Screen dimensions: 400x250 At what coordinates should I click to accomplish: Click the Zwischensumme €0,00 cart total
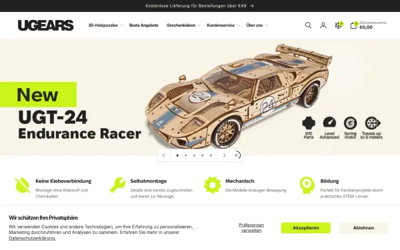coord(373,25)
